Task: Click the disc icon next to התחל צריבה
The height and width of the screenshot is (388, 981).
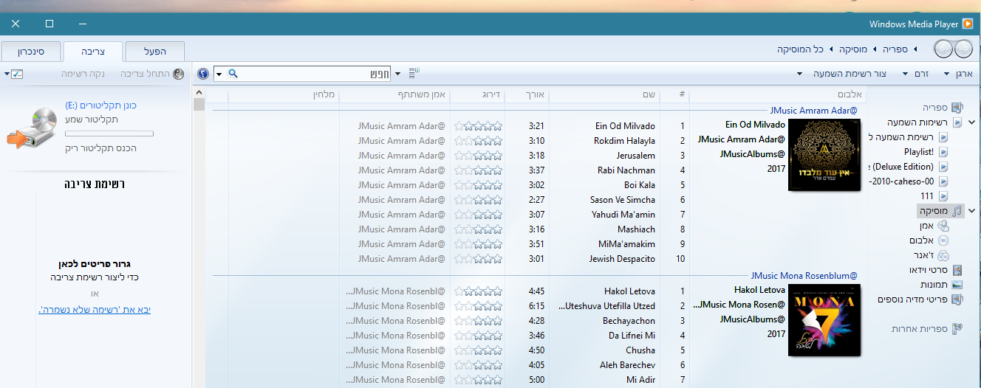Action: point(178,74)
